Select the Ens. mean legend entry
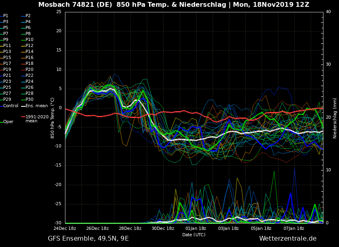This screenshot has height=247, width=339. [x=36, y=106]
